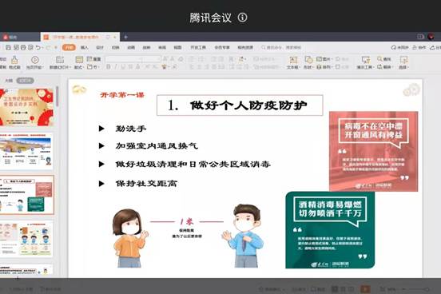Select the first red cover slide thumbnail

(26, 107)
